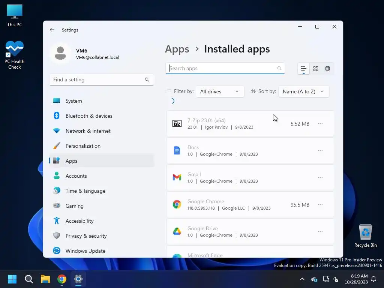Open more options for Google Drive
The height and width of the screenshot is (288, 384).
pyautogui.click(x=320, y=231)
